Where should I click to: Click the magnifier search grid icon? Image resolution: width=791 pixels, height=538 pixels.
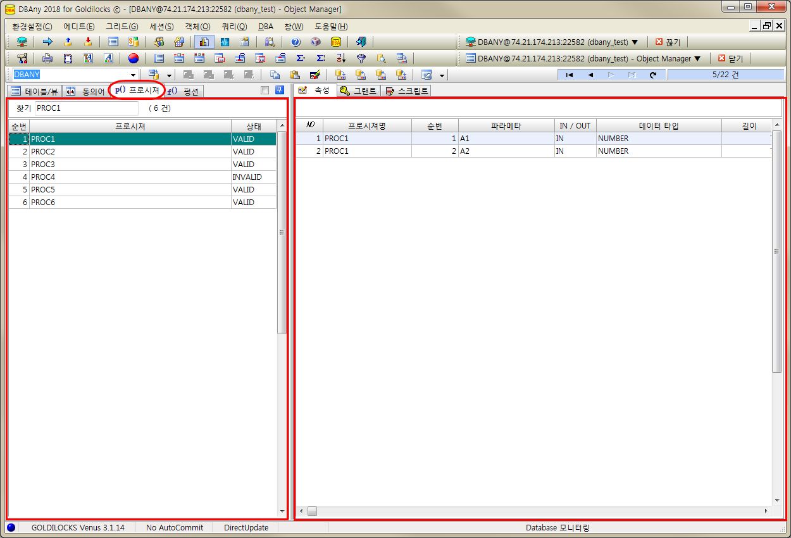tap(382, 58)
